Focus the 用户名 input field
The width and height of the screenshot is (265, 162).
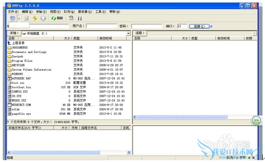(101, 26)
